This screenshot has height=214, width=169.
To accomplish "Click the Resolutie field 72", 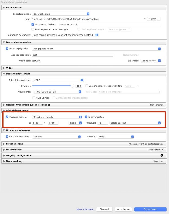I will coord(103,123).
